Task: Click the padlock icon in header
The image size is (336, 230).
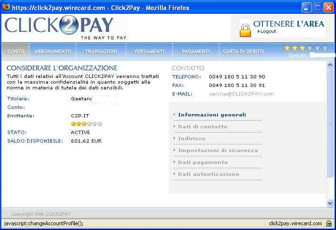Action: click(245, 30)
